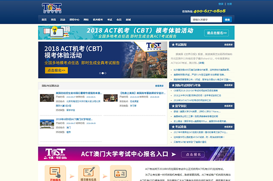Image resolution: width=273 pixels, height=181 pixels.
Task: Click classroom thumbnail of 免费上美高 activity
Action: tap(110, 98)
